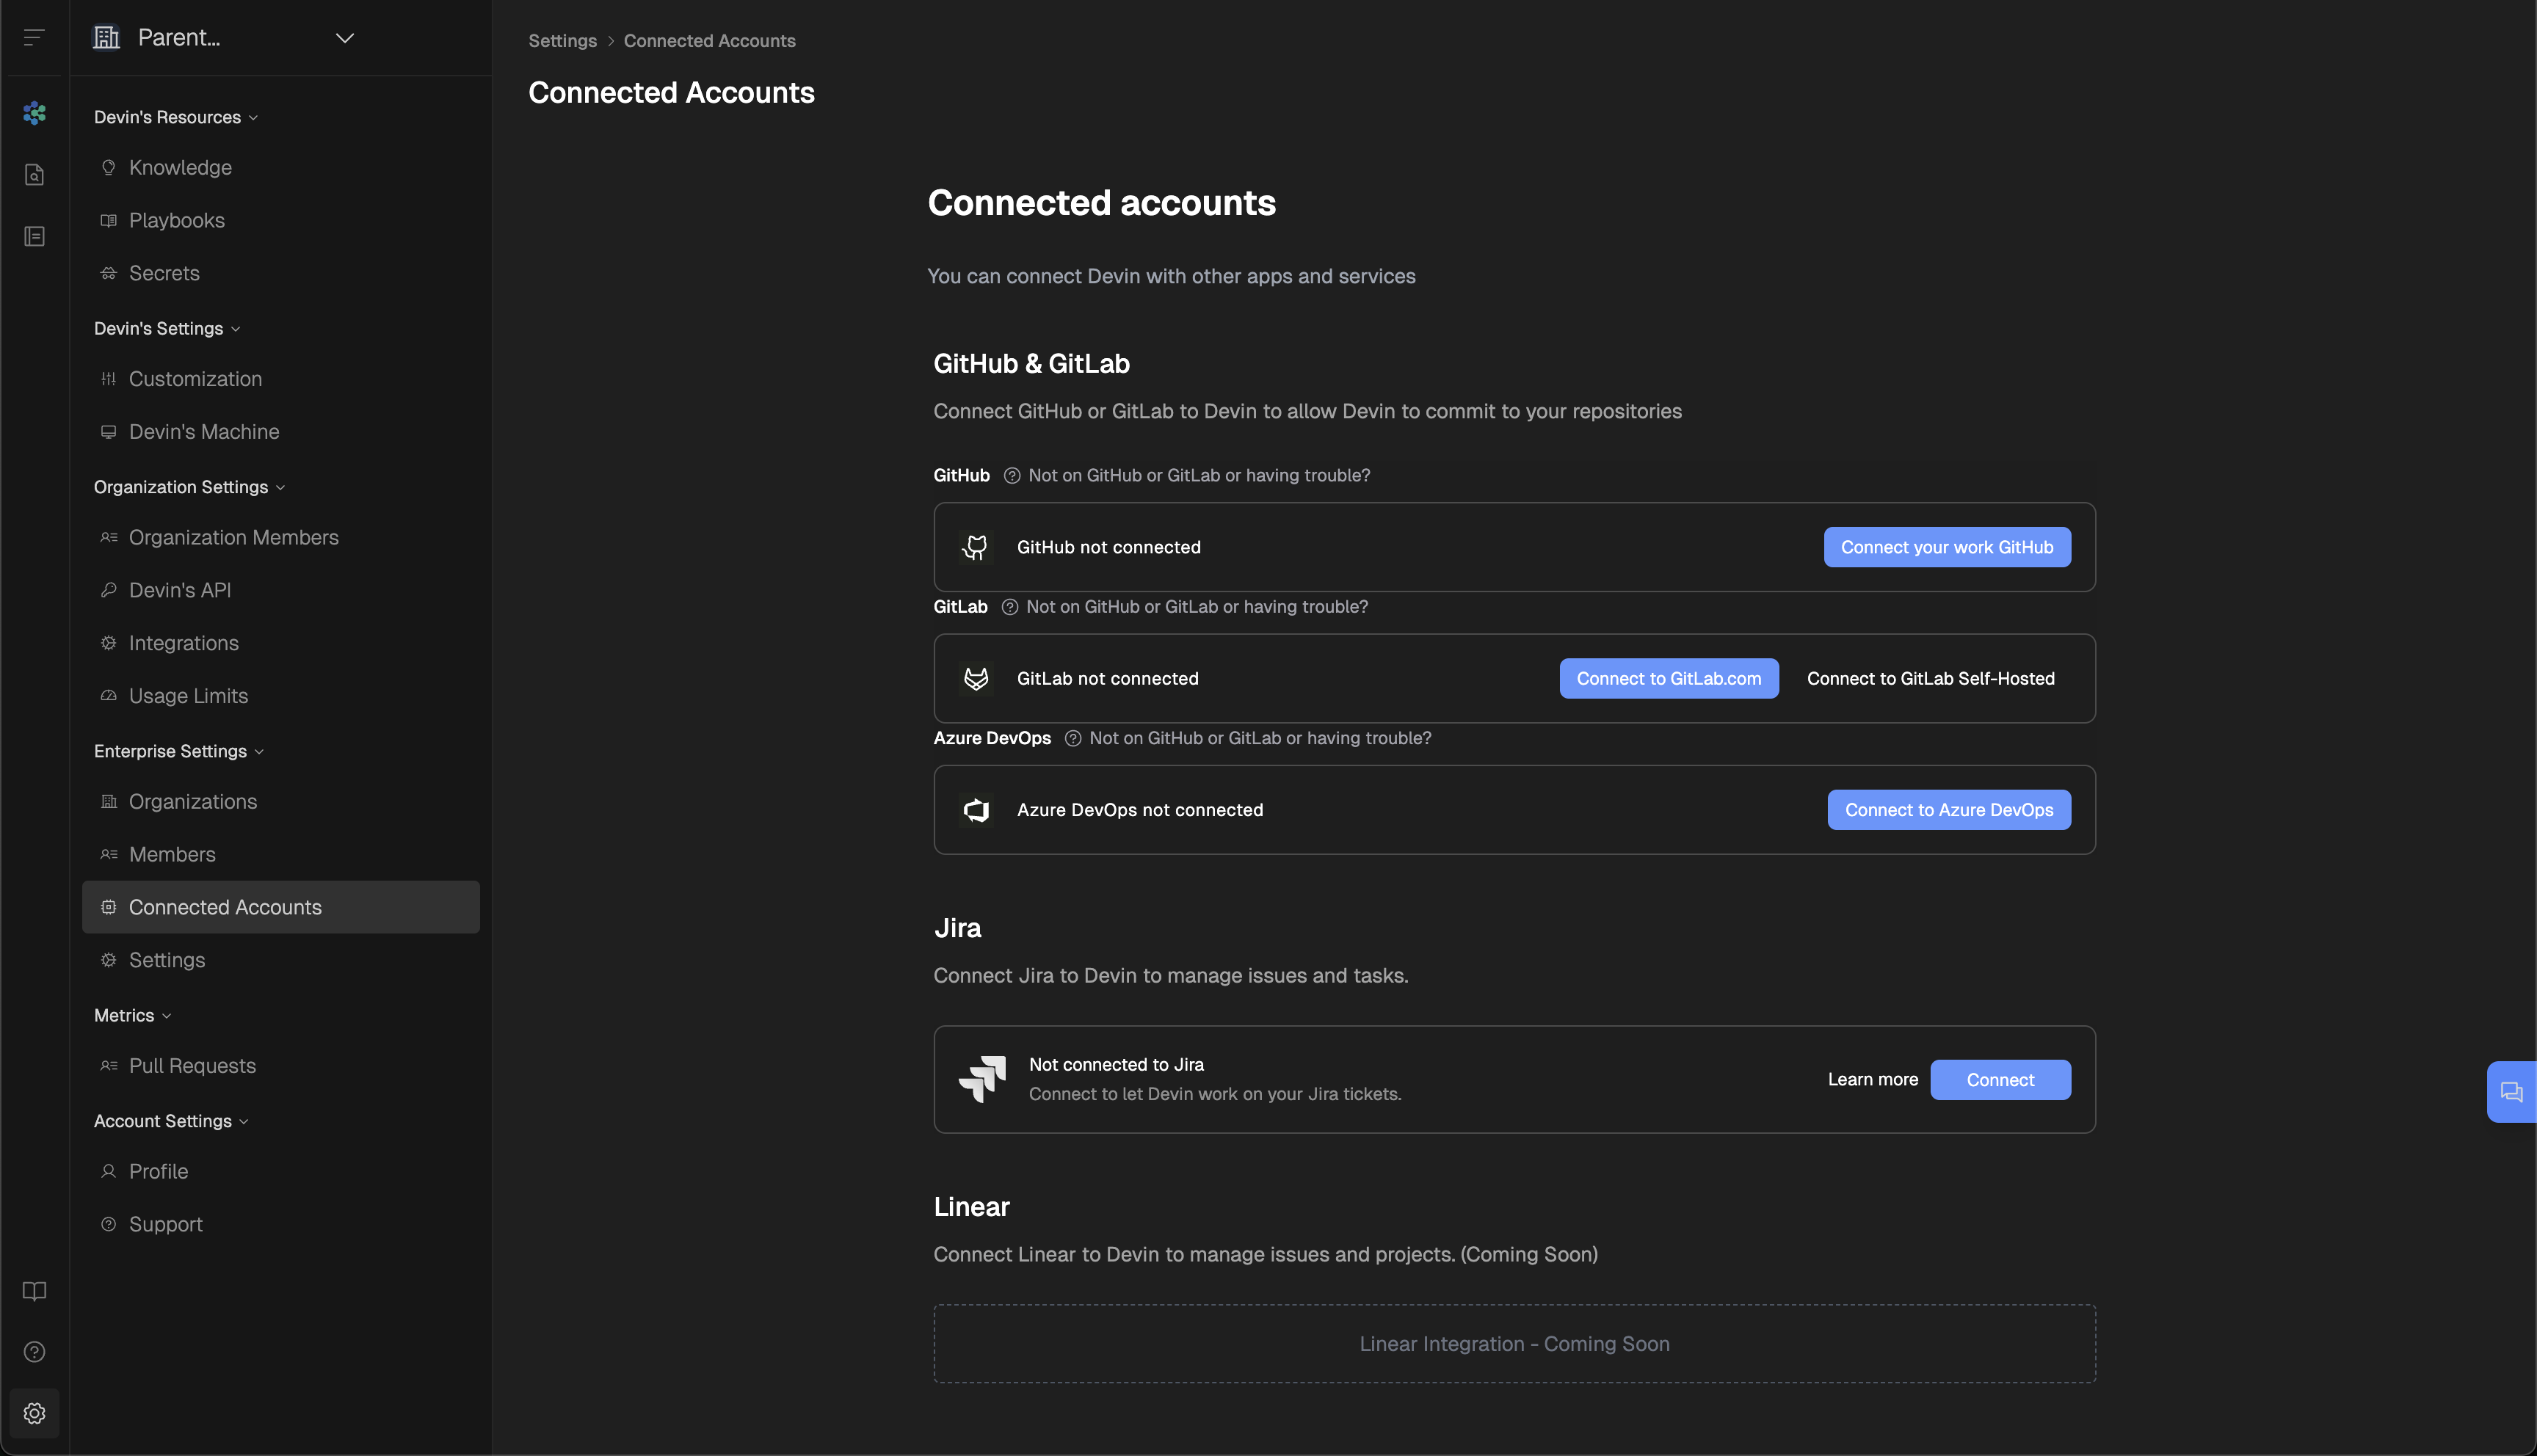Go to the Integrations page in sidebar
Viewport: 2537px width, 1456px height.
coord(184,643)
